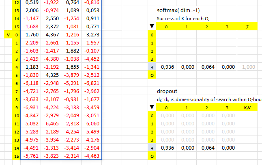Select the 'dropout' title cell
Image resolution: width=262 pixels, height=165 pixels.
pos(165,92)
